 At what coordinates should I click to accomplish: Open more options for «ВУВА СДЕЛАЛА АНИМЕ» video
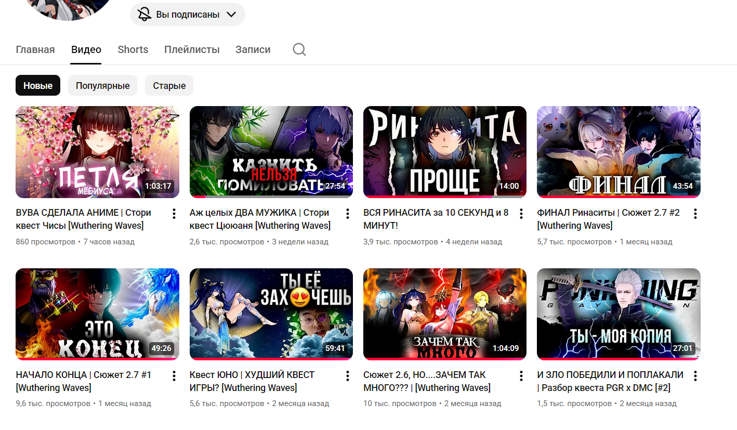pos(174,214)
